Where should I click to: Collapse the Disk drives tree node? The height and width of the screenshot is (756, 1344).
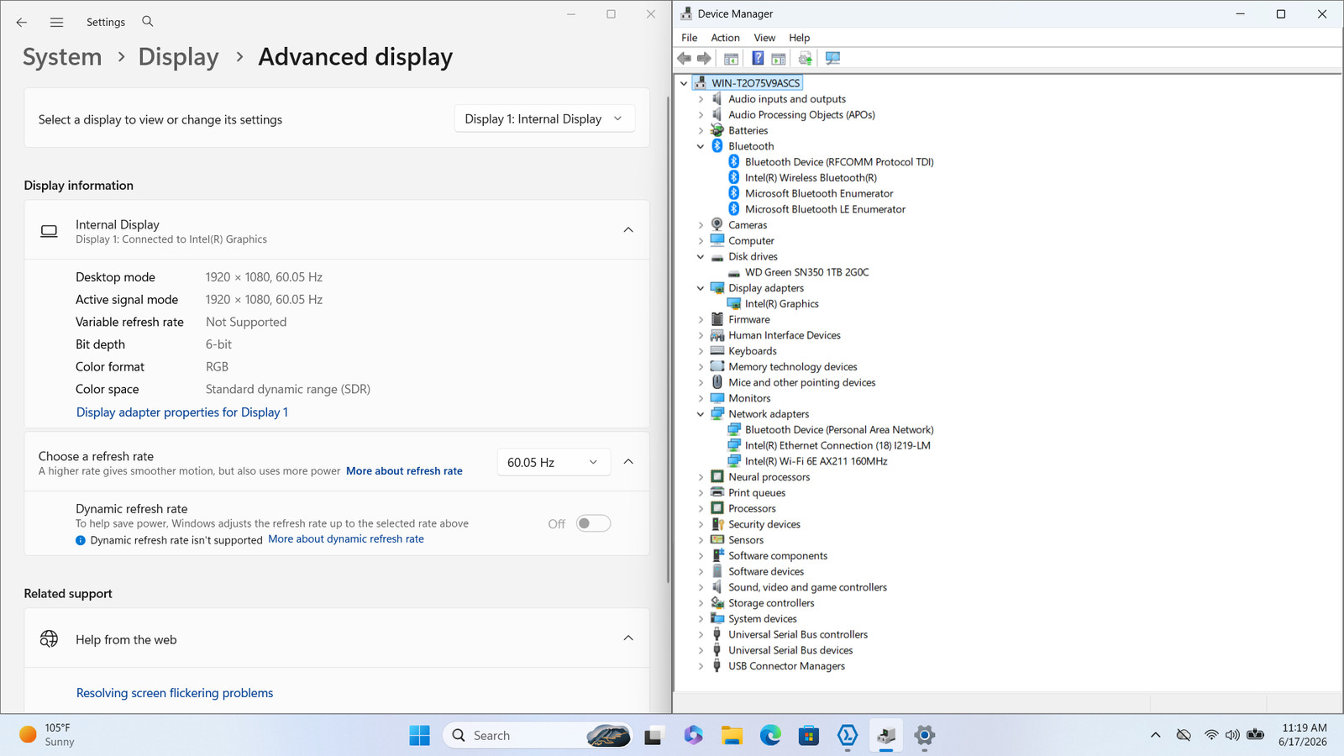[701, 257]
